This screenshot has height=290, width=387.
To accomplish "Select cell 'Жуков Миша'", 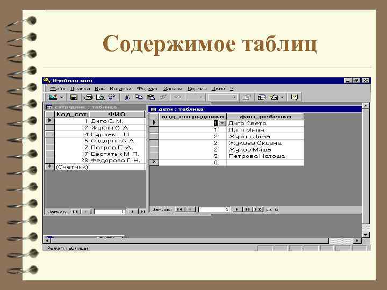I will (266, 149).
